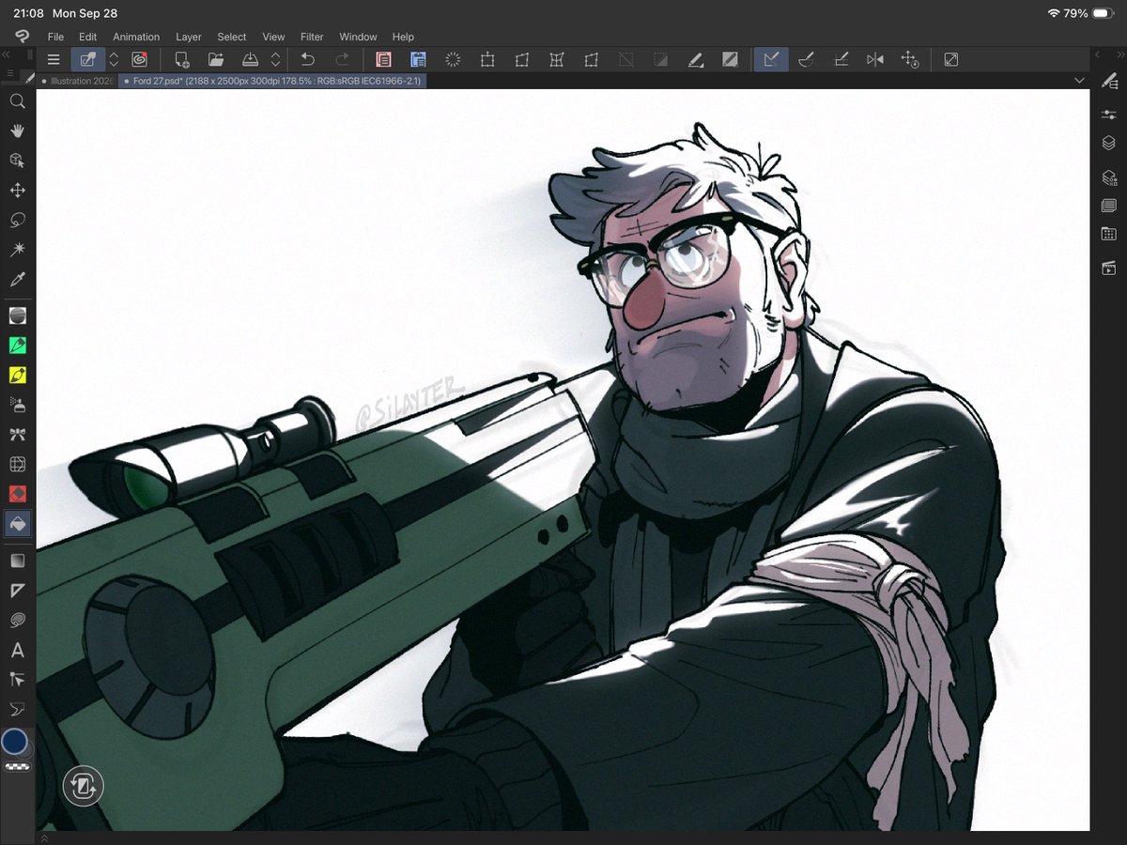This screenshot has height=845, width=1127.
Task: Activate the Fill bucket tool
Action: click(x=17, y=524)
